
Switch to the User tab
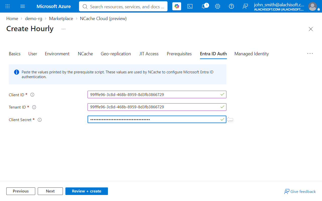tap(33, 54)
